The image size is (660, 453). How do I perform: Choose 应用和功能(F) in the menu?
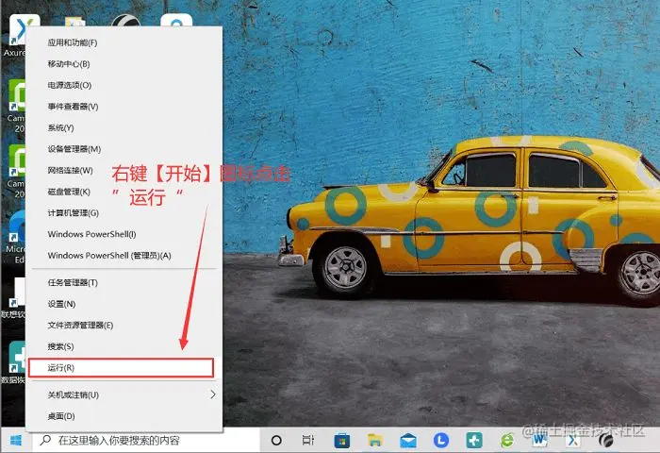[x=124, y=42]
